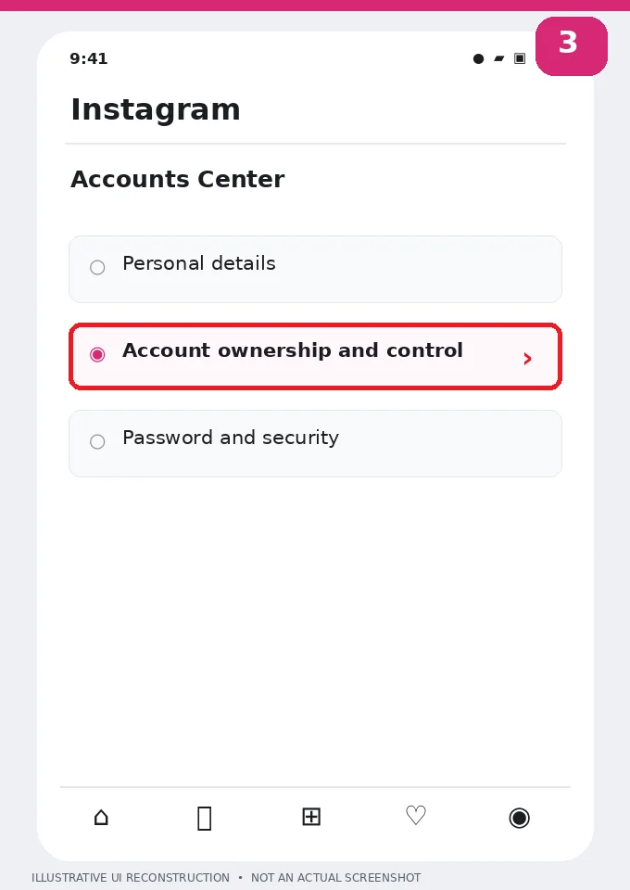Go to the Home feed icon

coord(101,818)
